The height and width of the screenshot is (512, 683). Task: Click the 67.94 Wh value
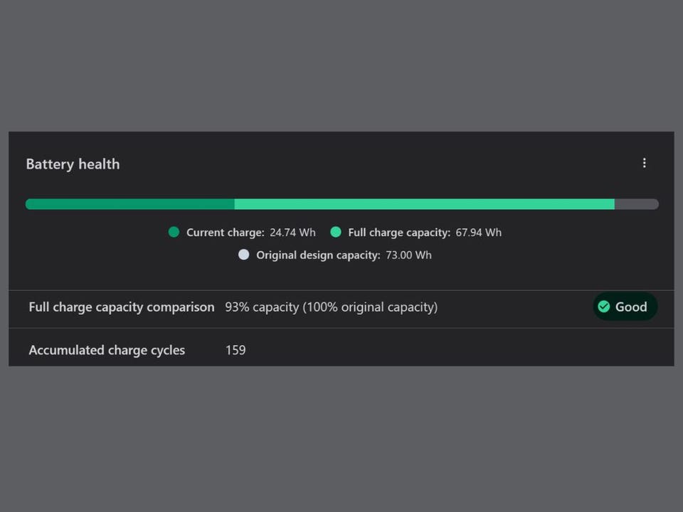pyautogui.click(x=478, y=233)
